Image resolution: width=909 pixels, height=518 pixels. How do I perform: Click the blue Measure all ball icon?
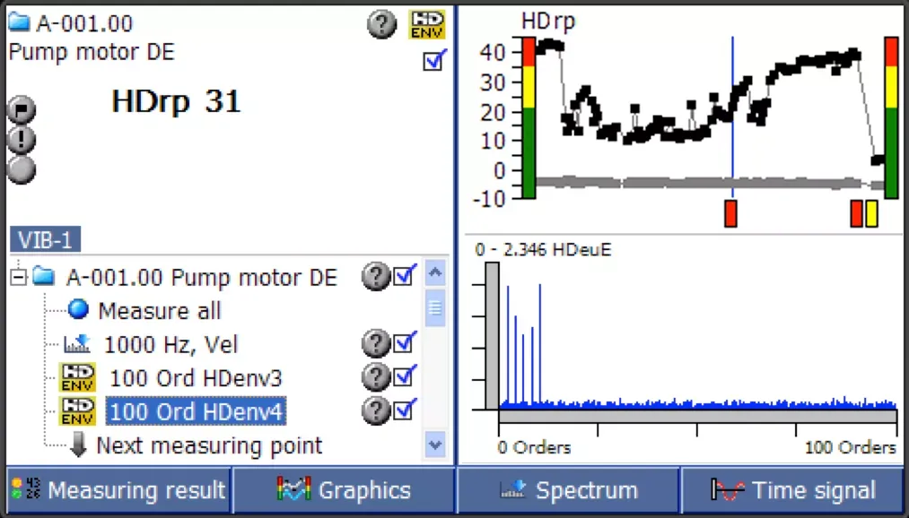pos(78,310)
